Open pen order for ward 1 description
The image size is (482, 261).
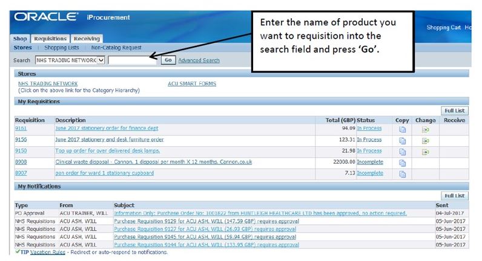105,173
